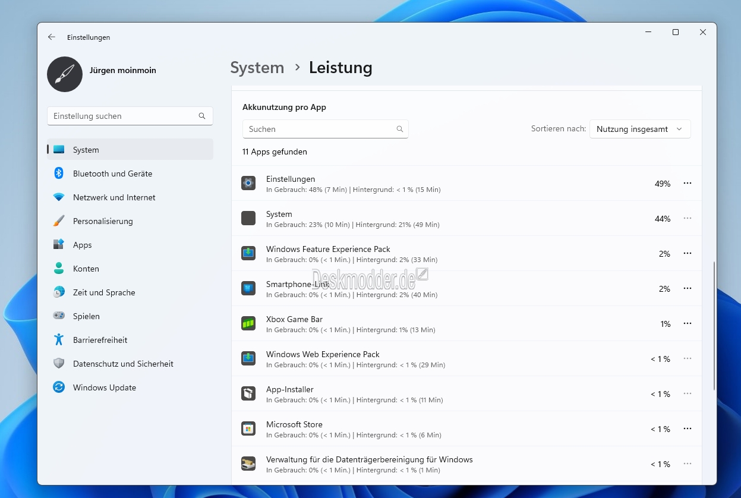741x498 pixels.
Task: Click the Spielen controller icon
Action: pyautogui.click(x=58, y=316)
